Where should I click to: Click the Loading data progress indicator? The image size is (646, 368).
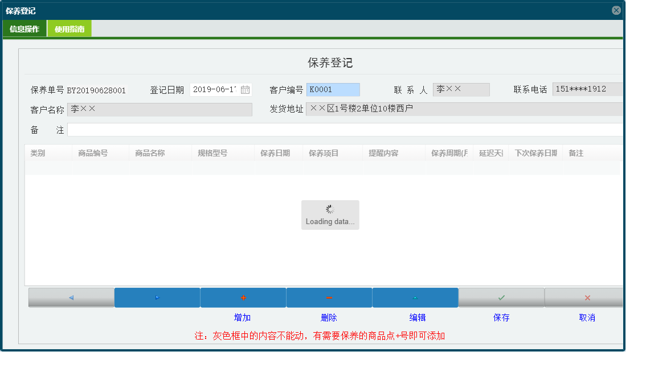tap(330, 214)
